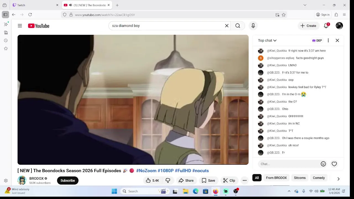
Task: Open File Explorer from taskbar
Action: pyautogui.click(x=186, y=191)
